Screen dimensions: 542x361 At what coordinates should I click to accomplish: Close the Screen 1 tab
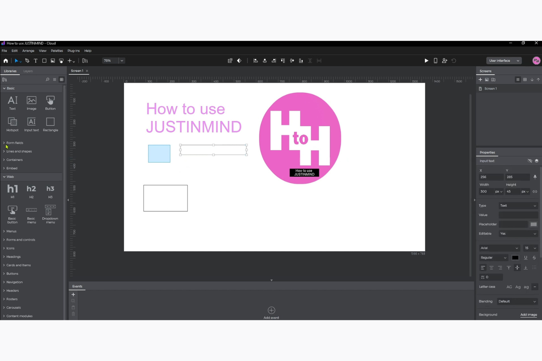pyautogui.click(x=87, y=71)
